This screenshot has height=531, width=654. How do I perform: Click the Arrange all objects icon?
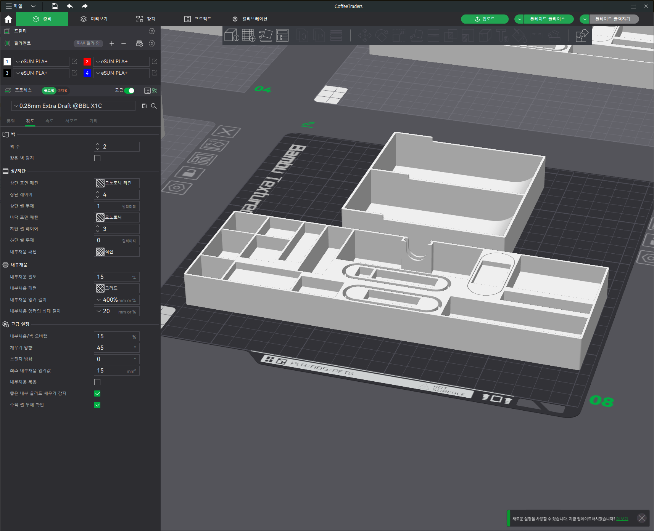(282, 35)
